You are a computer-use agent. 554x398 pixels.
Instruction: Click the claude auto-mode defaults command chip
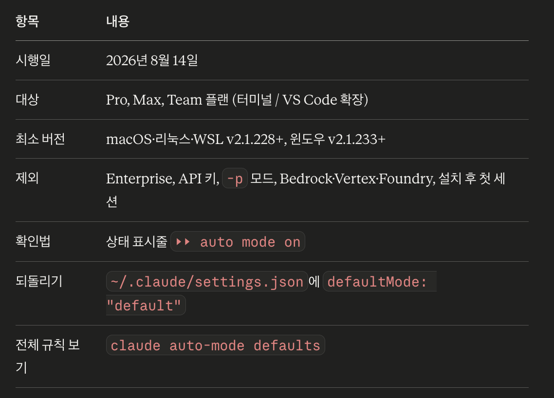(x=216, y=345)
